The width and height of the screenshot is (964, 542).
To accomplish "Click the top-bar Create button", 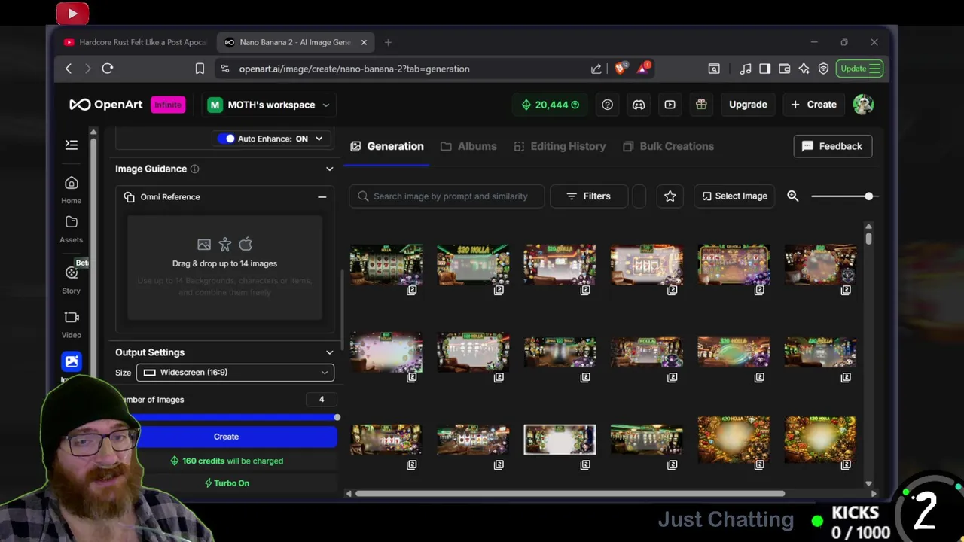I will coord(813,105).
